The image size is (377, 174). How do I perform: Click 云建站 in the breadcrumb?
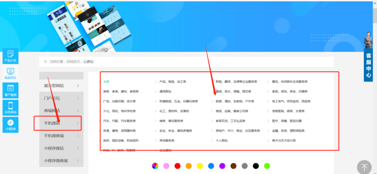(88, 62)
